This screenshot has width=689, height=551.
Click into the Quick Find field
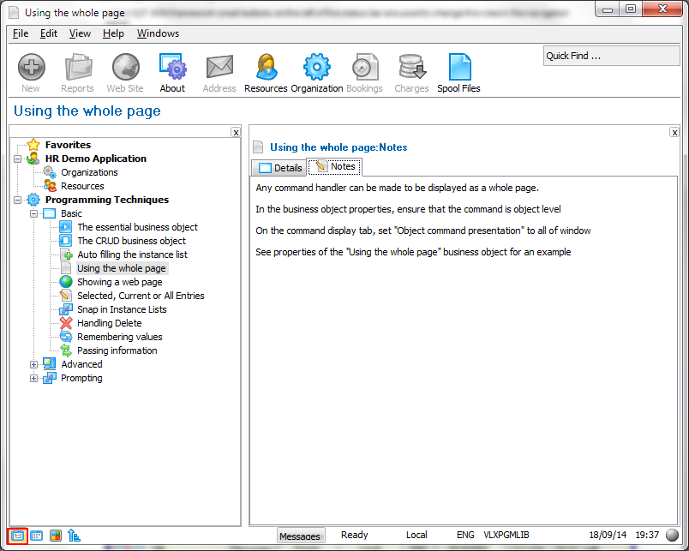(x=611, y=56)
